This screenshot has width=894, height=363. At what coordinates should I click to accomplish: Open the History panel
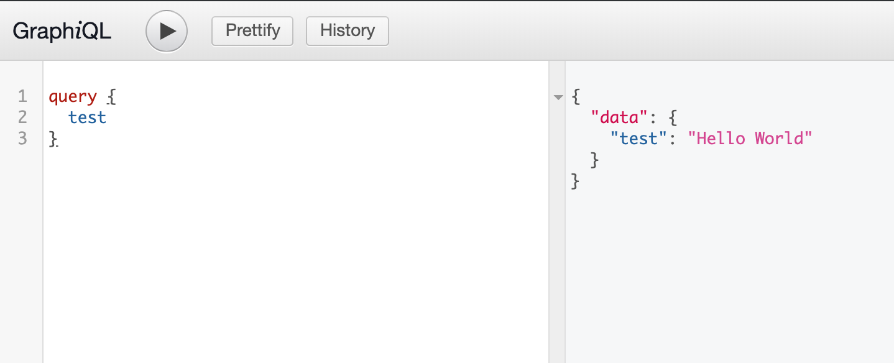coord(348,30)
